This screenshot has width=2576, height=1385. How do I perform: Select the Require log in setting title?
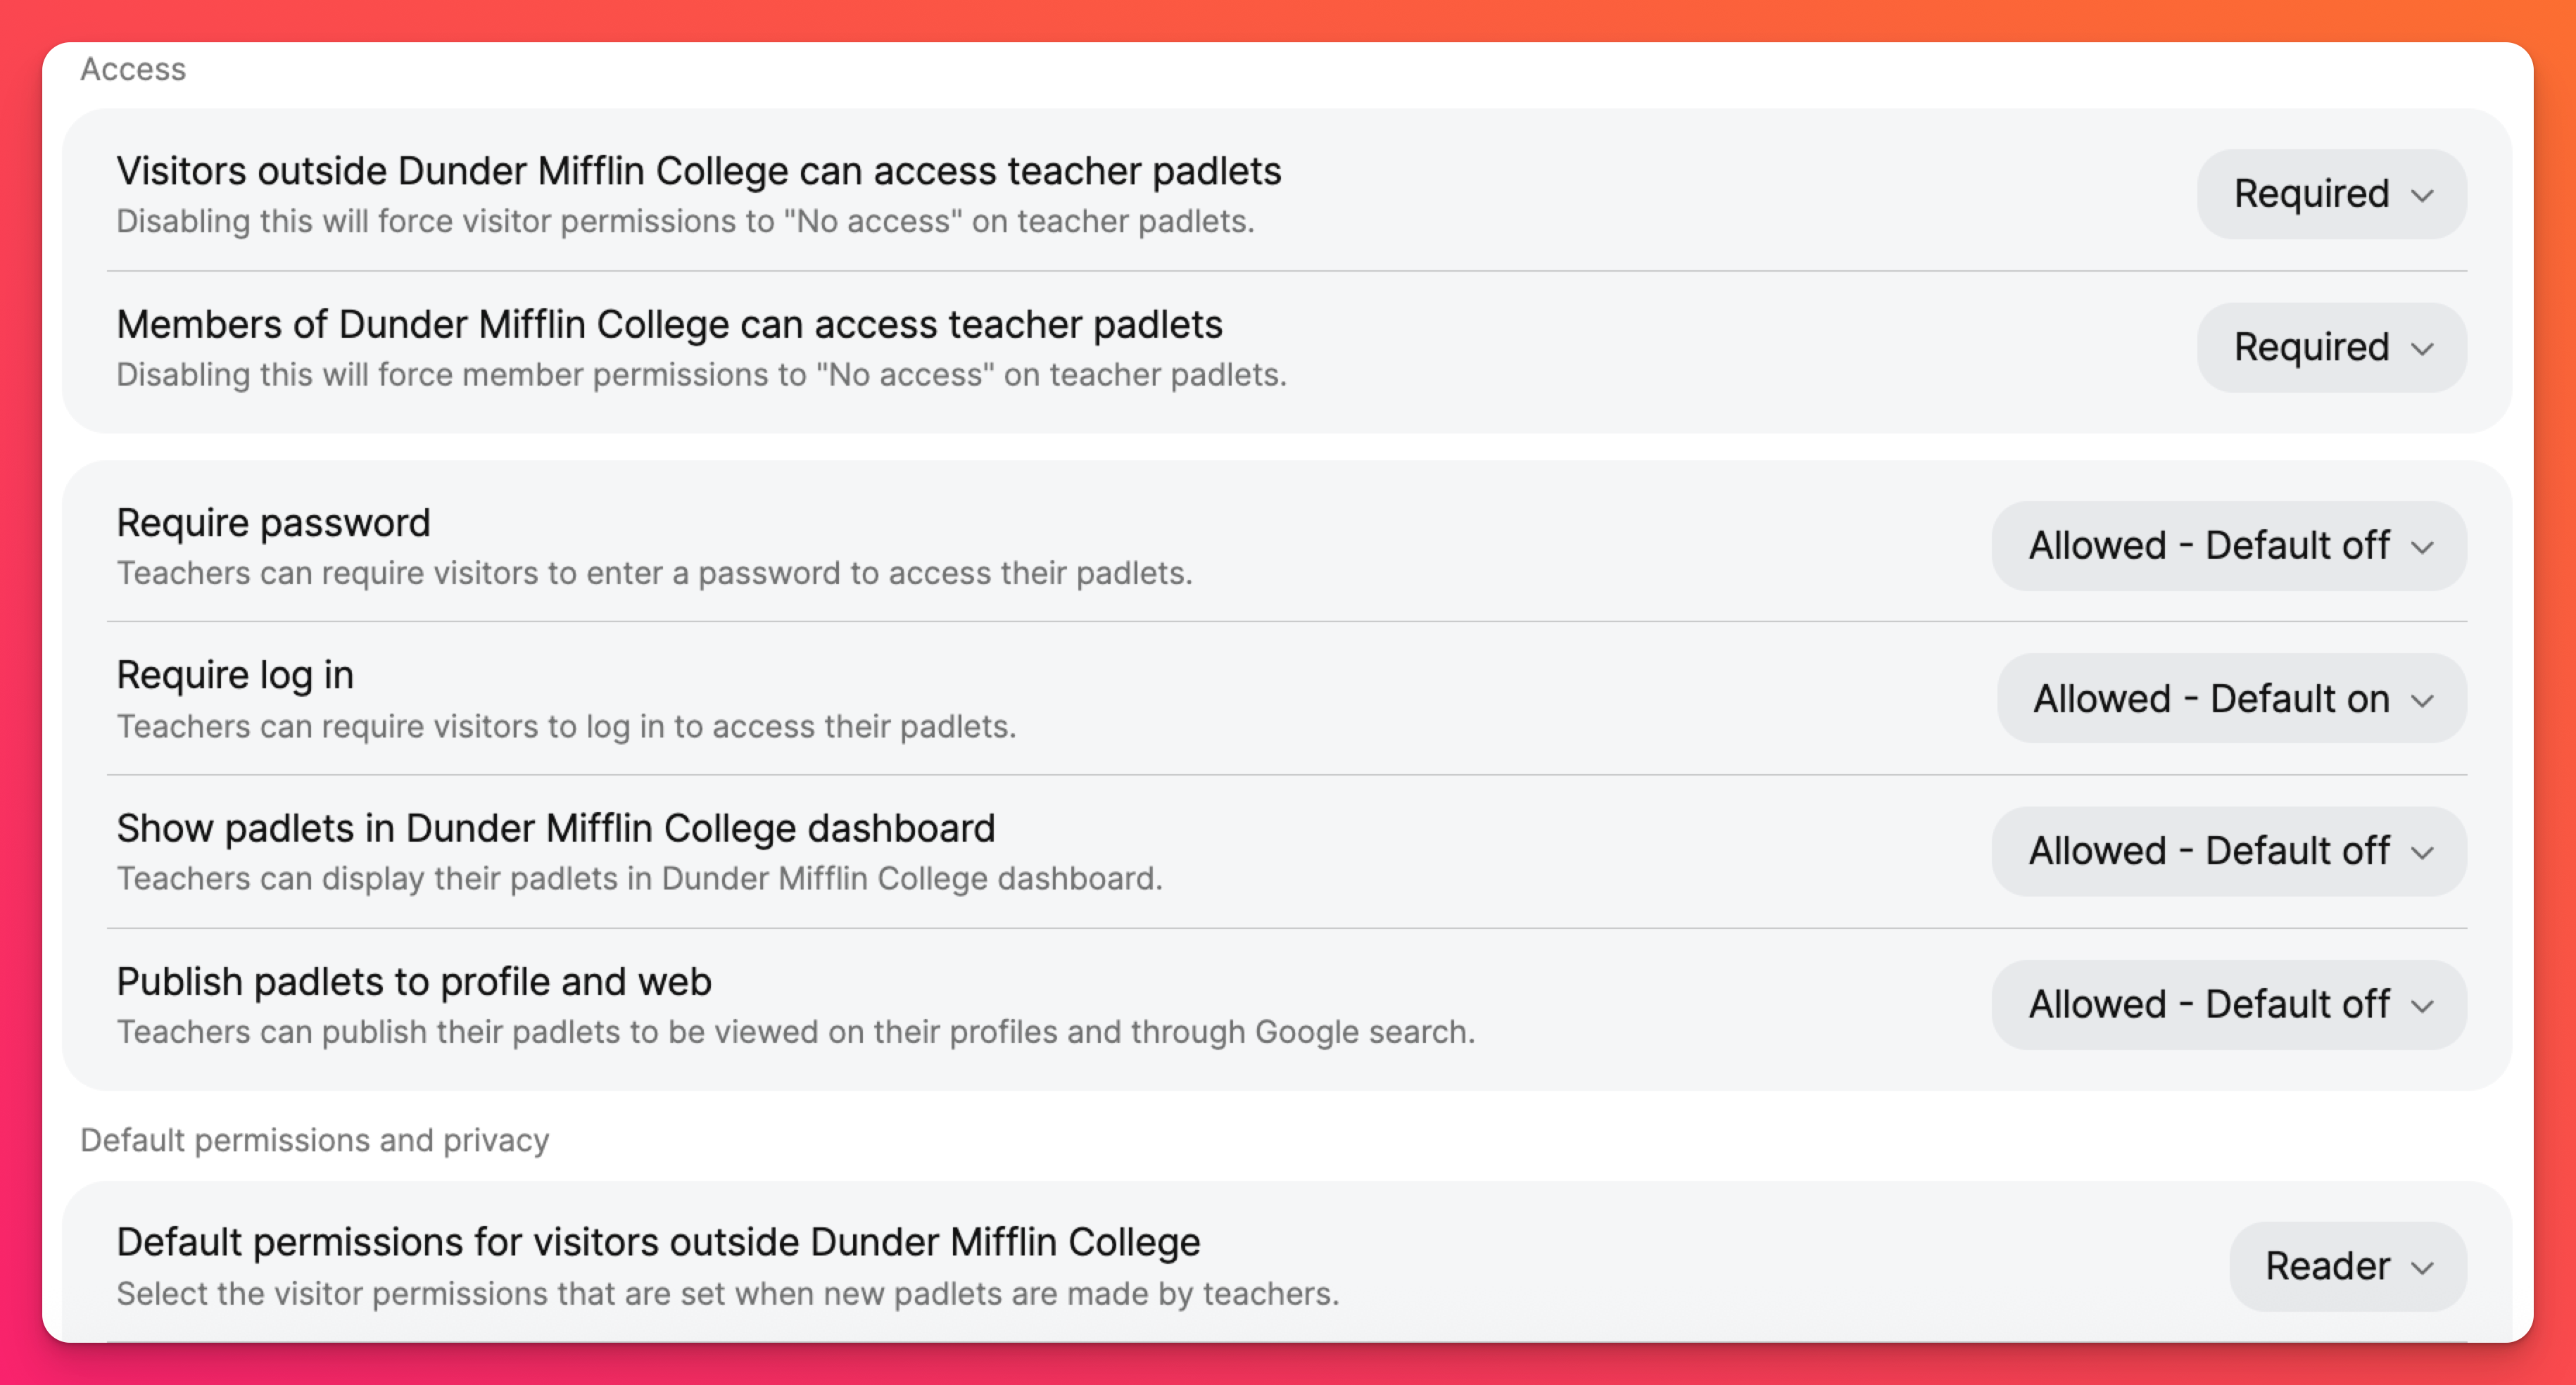click(235, 675)
